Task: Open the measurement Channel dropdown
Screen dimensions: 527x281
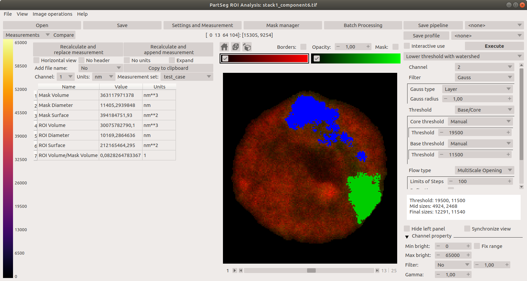Action: [65, 77]
